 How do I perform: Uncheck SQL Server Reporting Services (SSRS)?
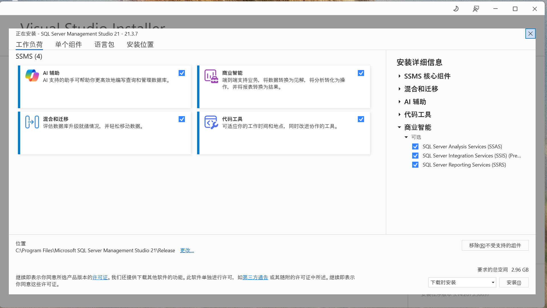pos(415,165)
